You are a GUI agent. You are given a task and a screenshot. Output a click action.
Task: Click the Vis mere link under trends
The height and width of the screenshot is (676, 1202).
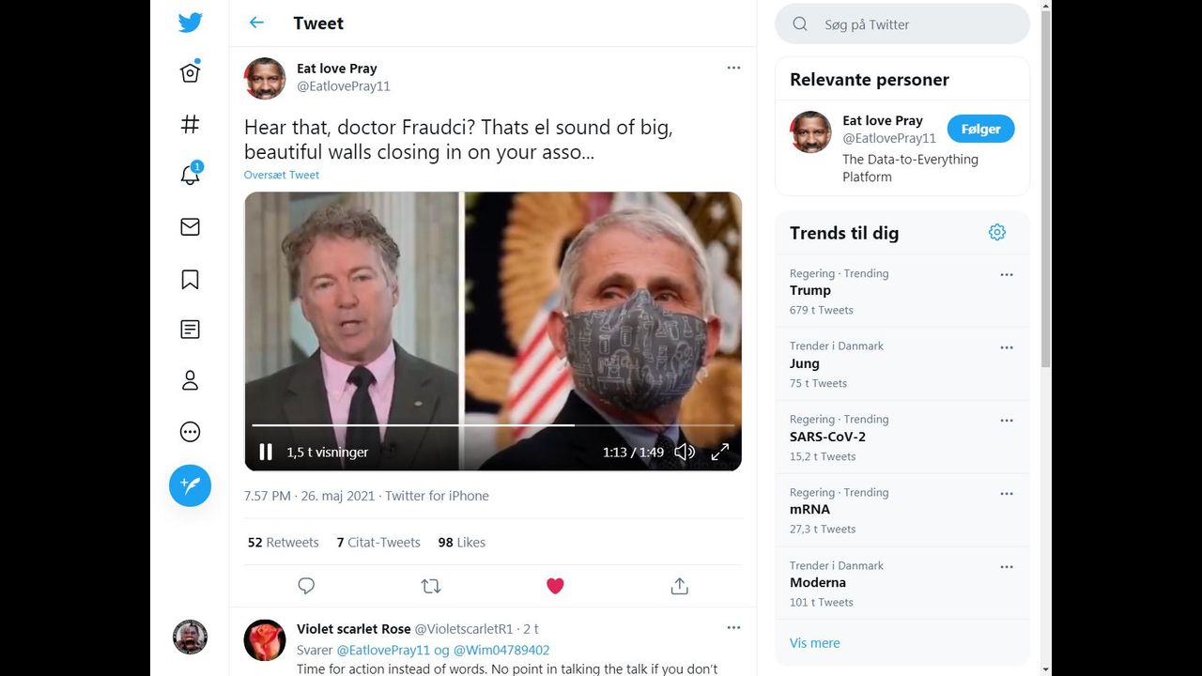pos(814,643)
